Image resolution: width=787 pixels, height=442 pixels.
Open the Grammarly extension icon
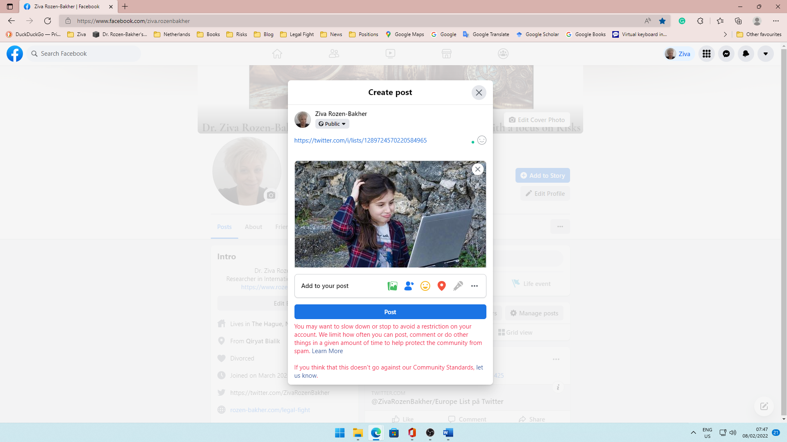tap(682, 21)
